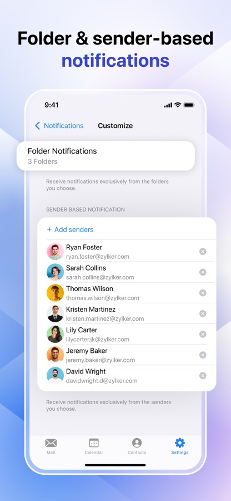This screenshot has height=501, width=231.
Task: Open the Calendar tab
Action: coord(94,446)
